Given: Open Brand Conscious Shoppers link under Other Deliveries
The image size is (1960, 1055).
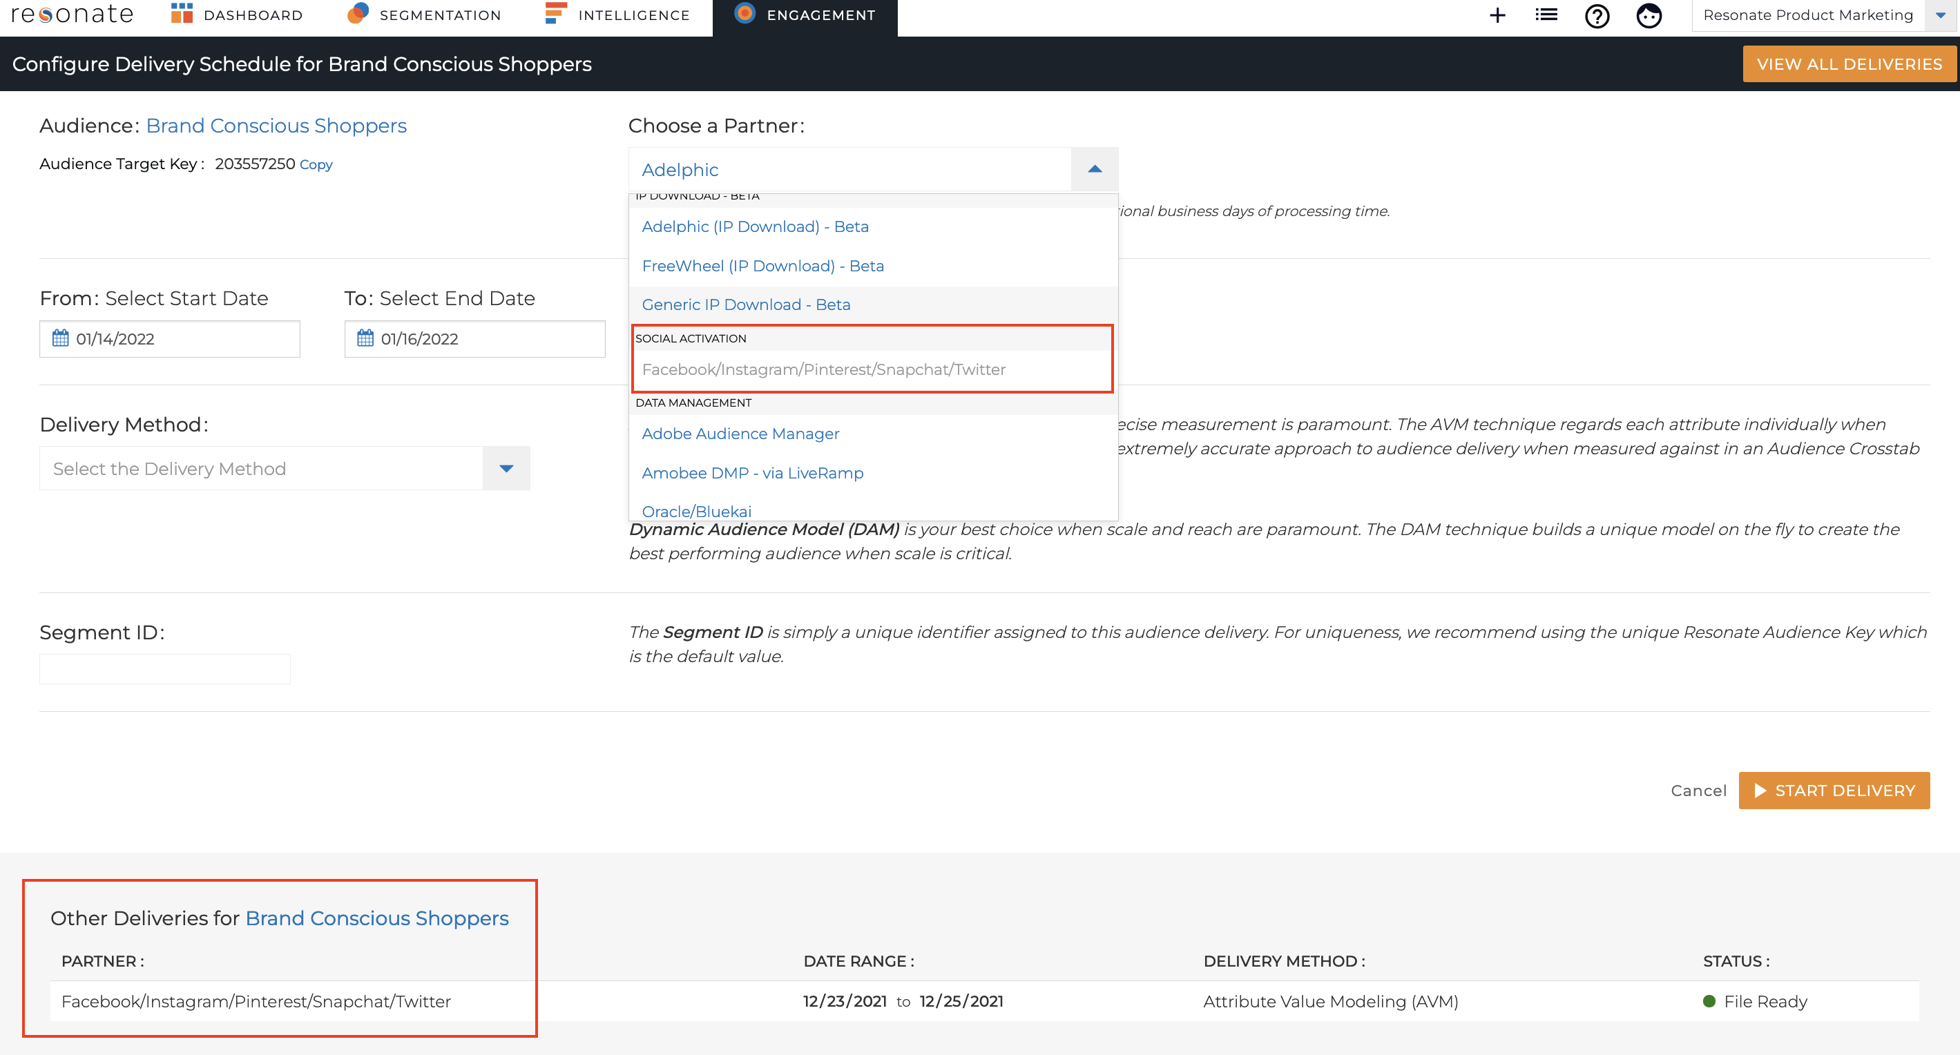Looking at the screenshot, I should (x=376, y=918).
